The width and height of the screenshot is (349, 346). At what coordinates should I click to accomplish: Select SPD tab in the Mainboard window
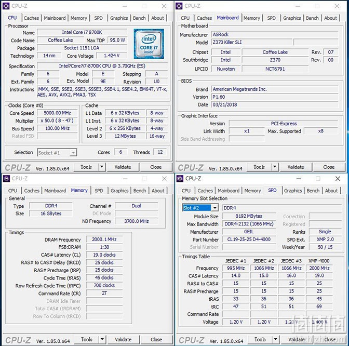click(271, 18)
